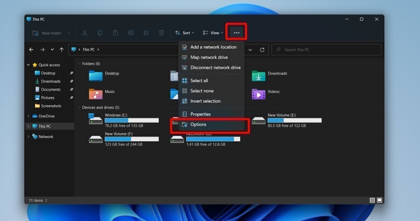
Task: Click the Refresh icon in the address bar
Action: coord(262,49)
